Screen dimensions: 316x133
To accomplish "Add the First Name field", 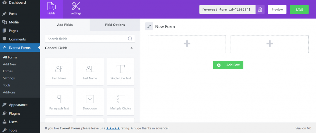I will pos(59,72).
